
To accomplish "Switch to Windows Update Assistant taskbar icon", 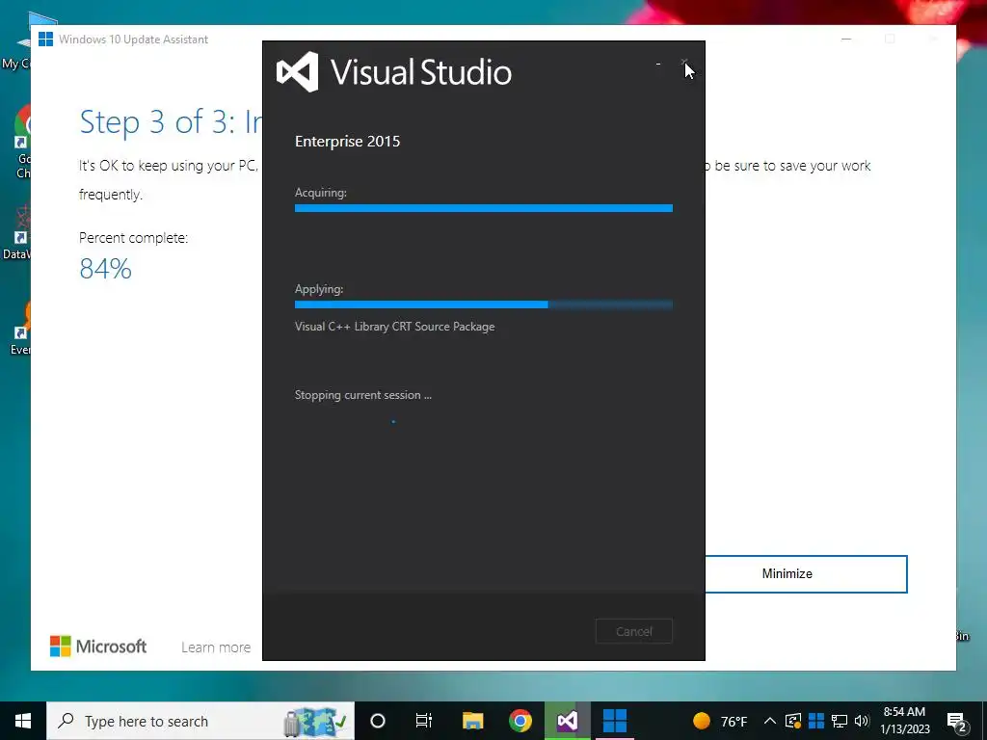I will (x=615, y=721).
